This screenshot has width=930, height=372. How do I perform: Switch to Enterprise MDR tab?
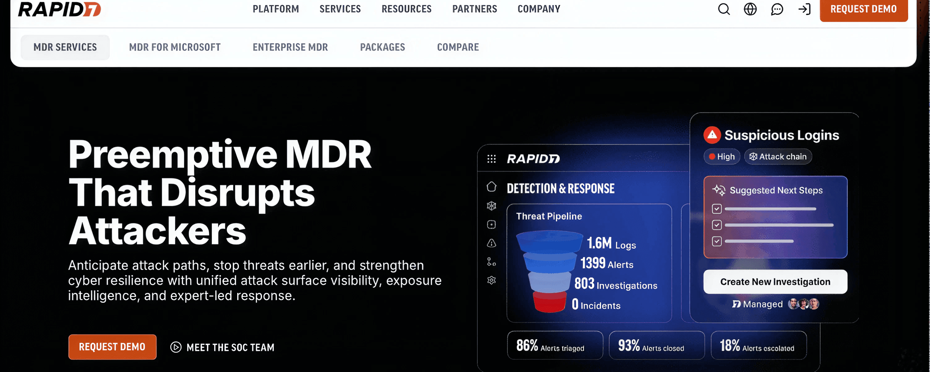(290, 47)
